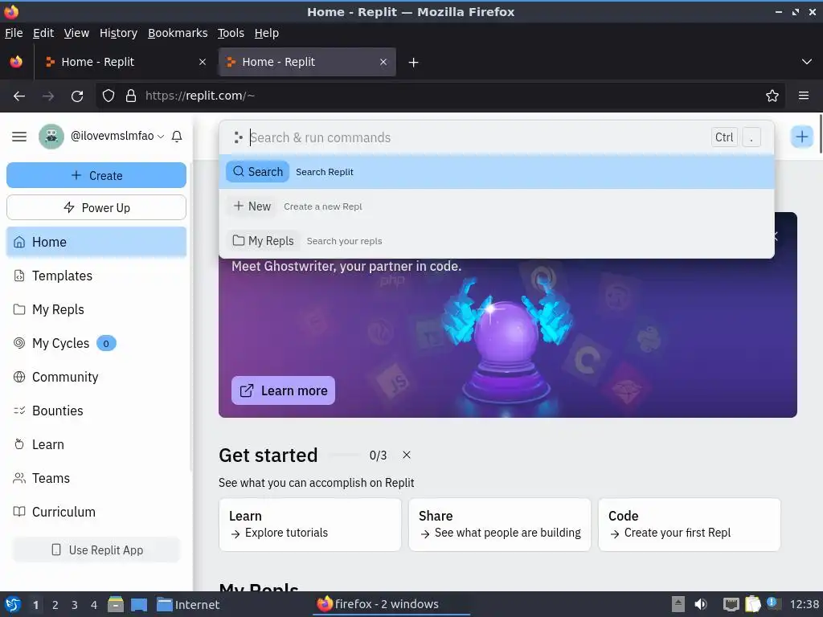Click the taskbar show desktop icon
The image size is (823, 617).
click(139, 604)
